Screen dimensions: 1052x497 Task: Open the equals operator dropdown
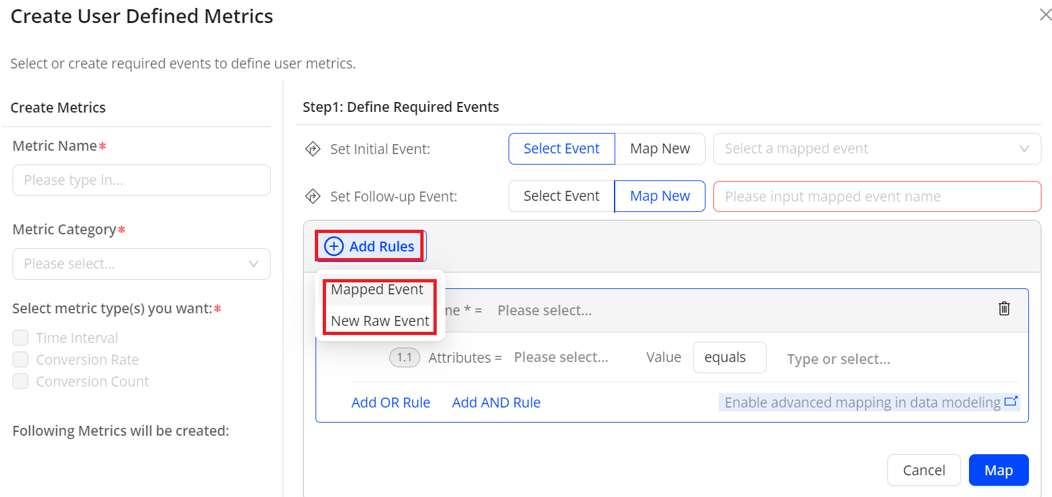click(x=729, y=357)
